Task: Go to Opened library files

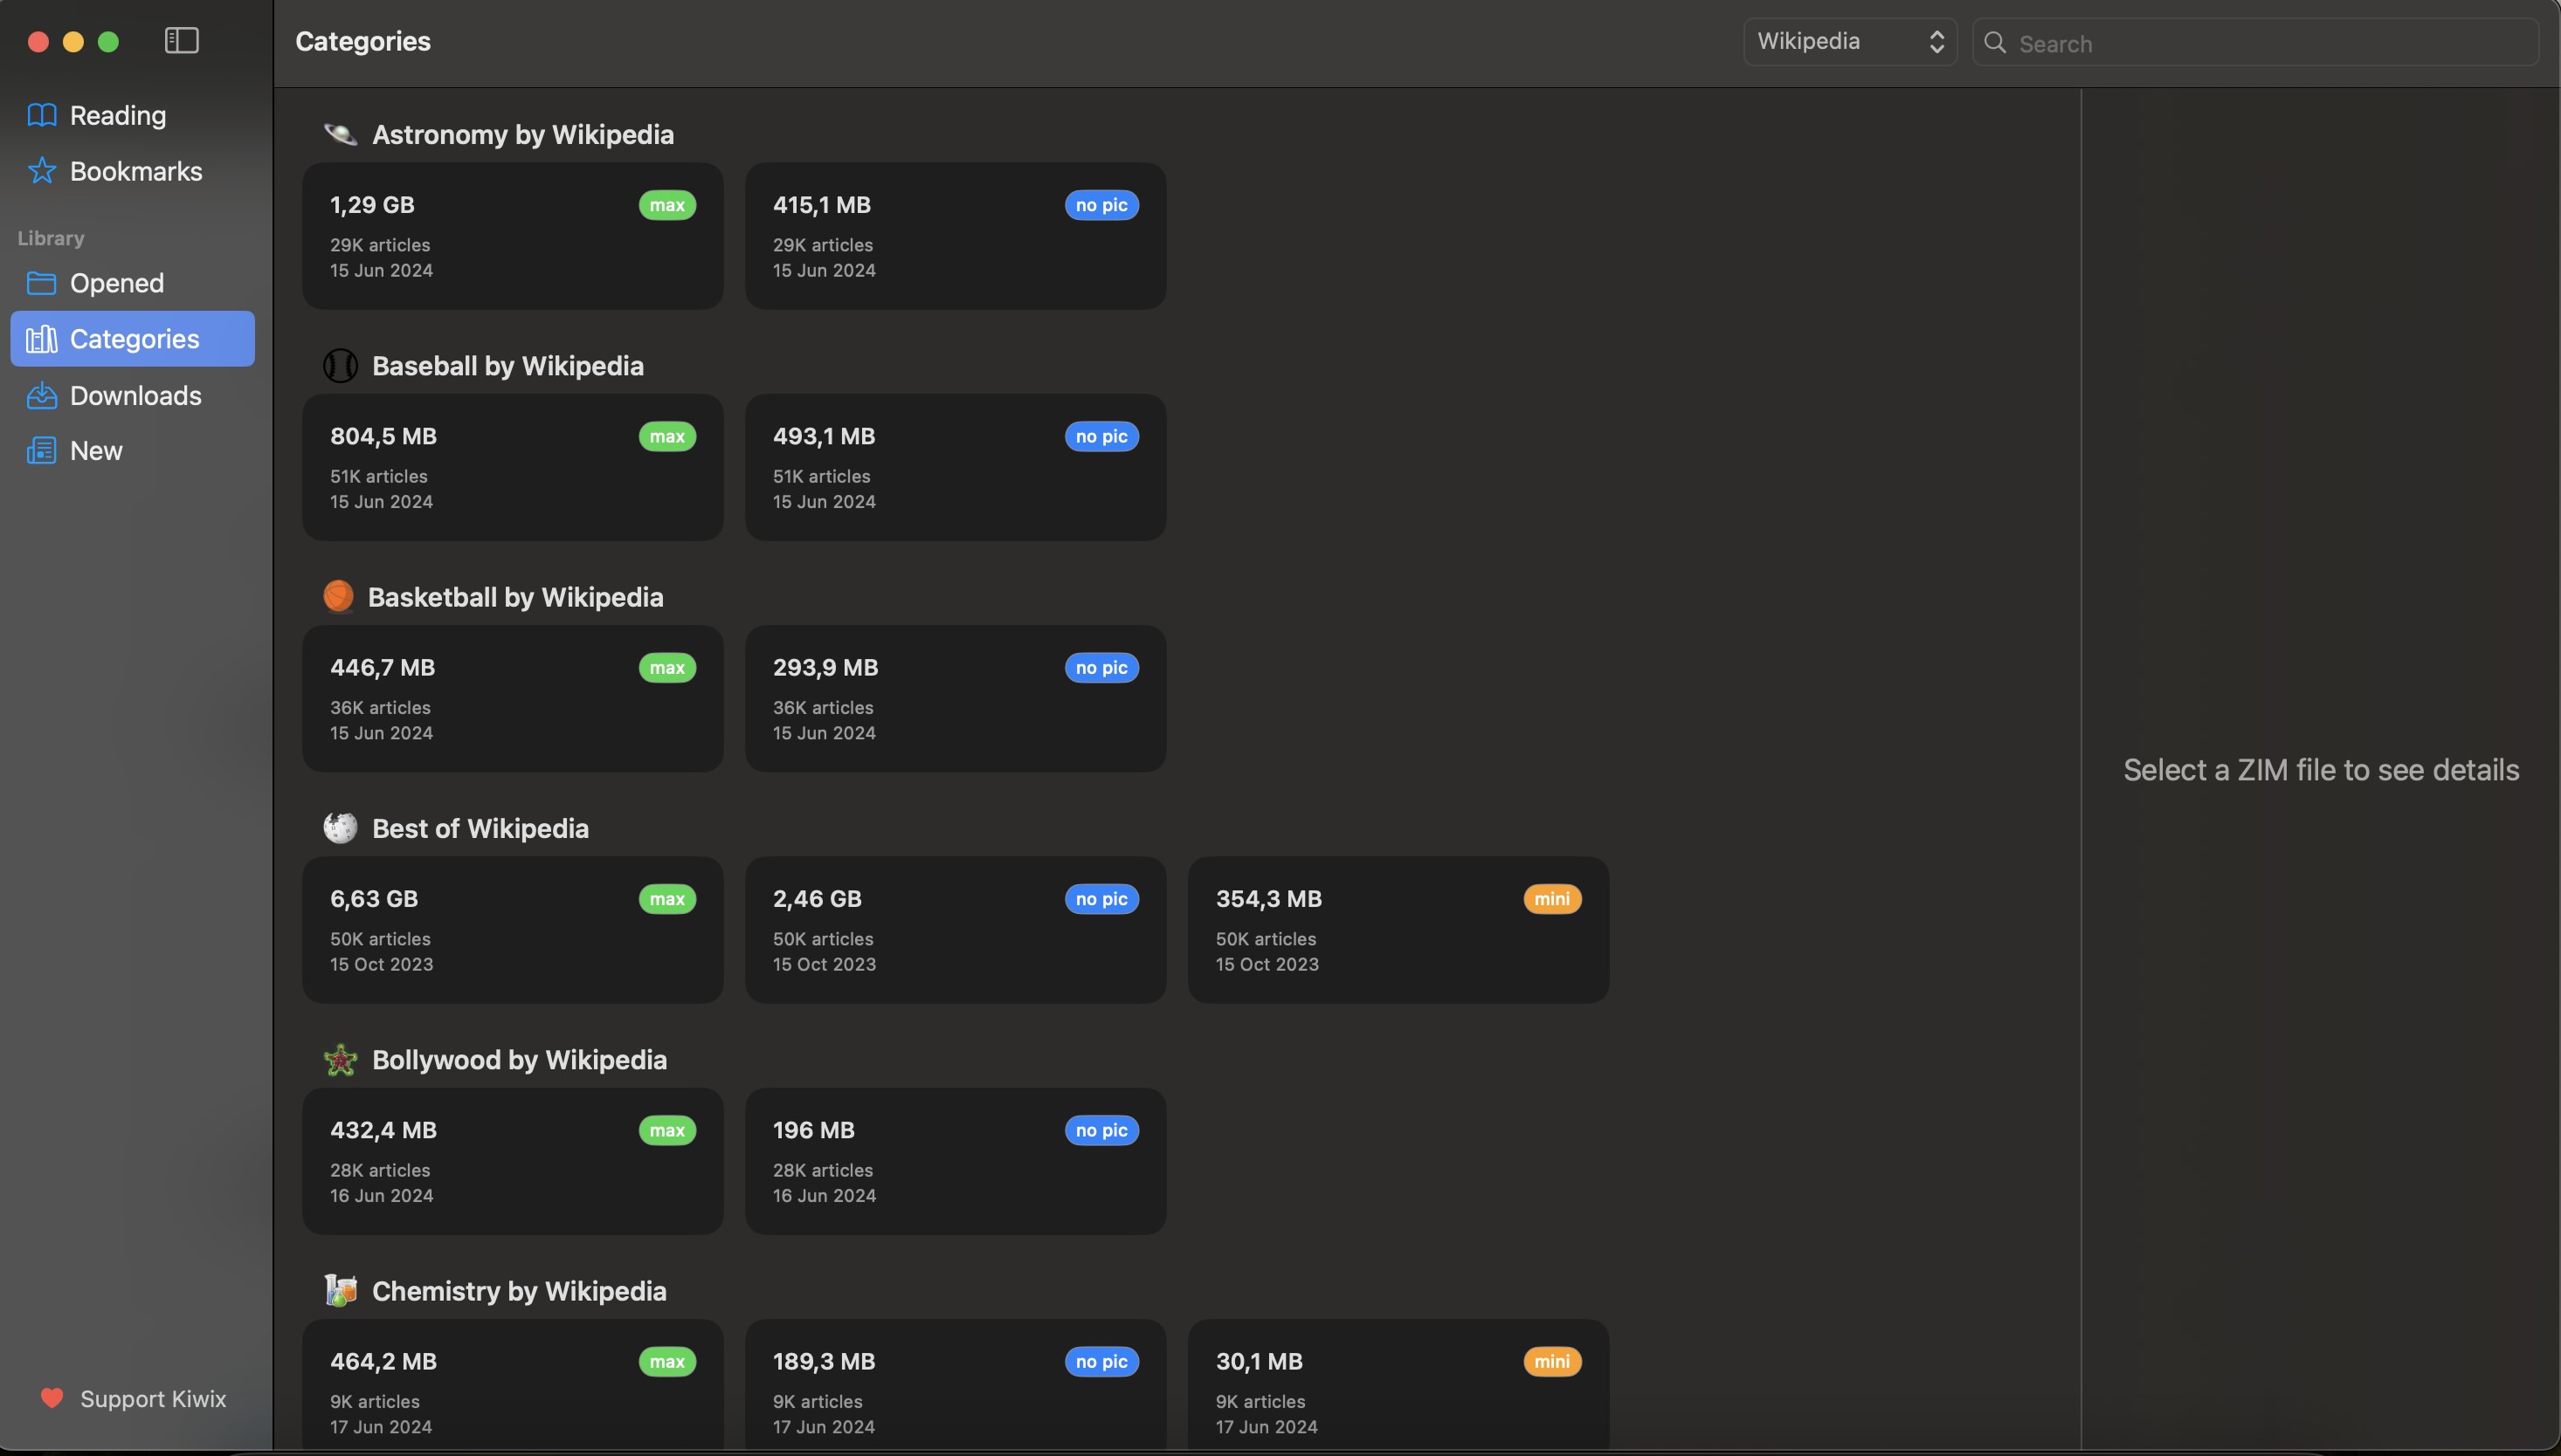Action: [132, 283]
